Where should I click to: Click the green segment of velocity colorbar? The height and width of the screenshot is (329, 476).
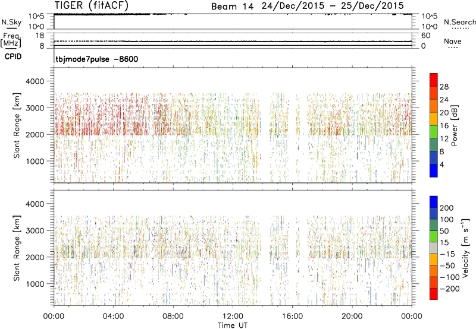pyautogui.click(x=434, y=236)
